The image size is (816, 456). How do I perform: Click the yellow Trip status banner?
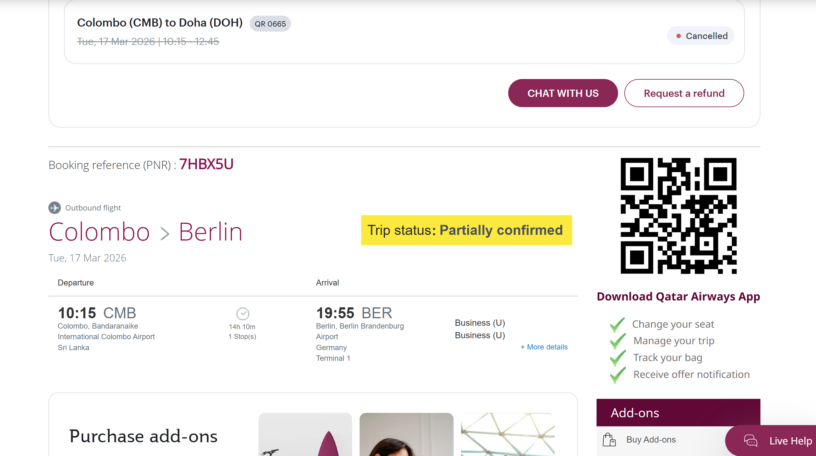pos(466,230)
